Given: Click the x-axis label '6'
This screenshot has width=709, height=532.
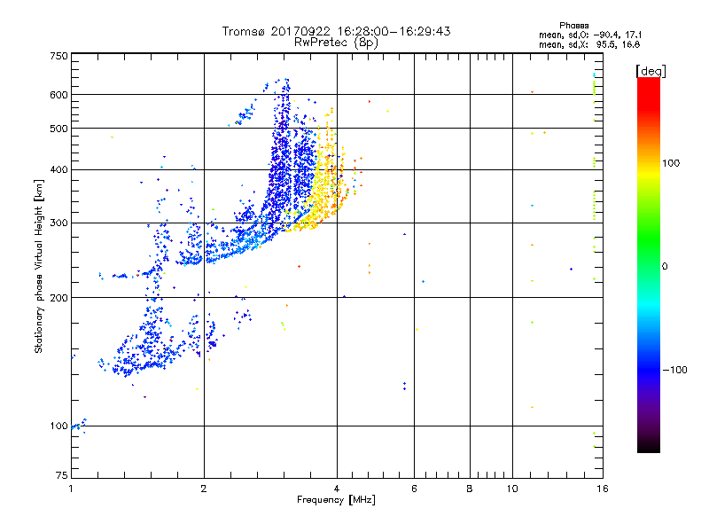Looking at the screenshot, I should (414, 489).
